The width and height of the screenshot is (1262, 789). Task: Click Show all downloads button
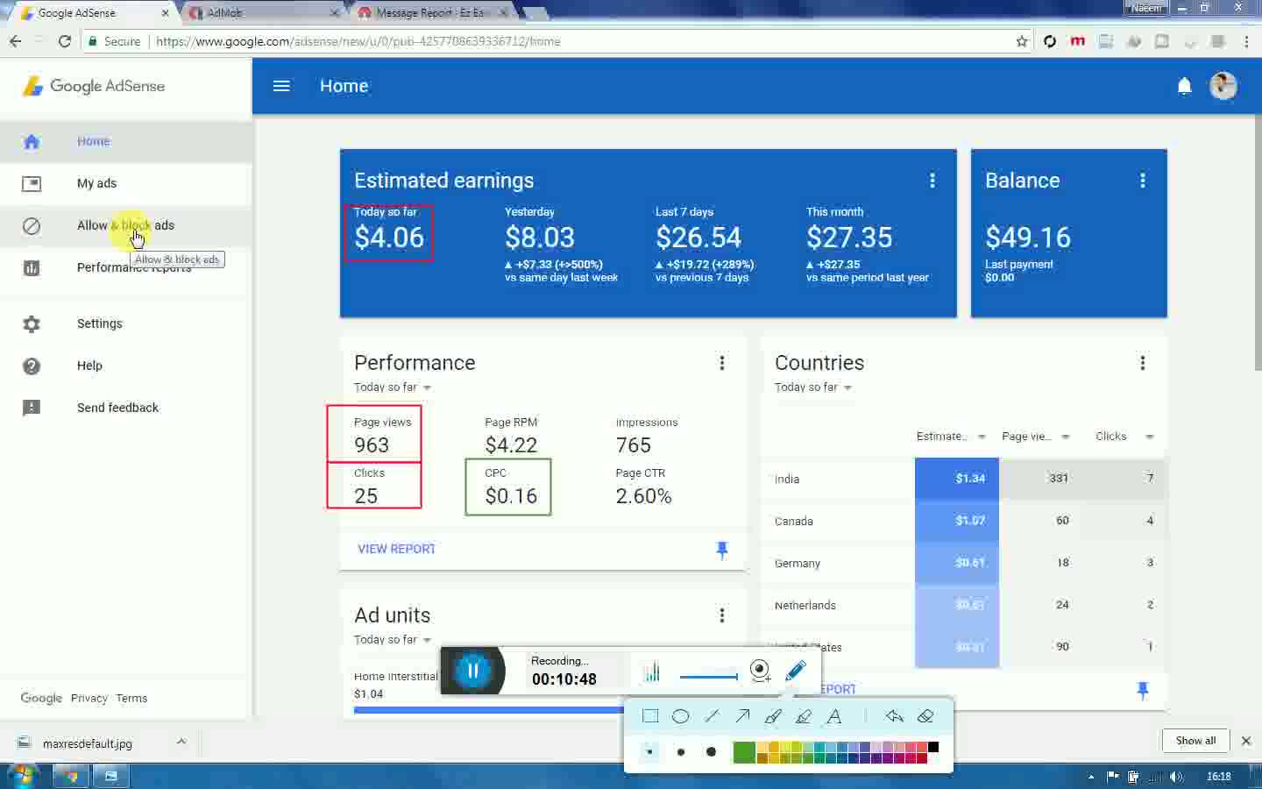[1195, 741]
